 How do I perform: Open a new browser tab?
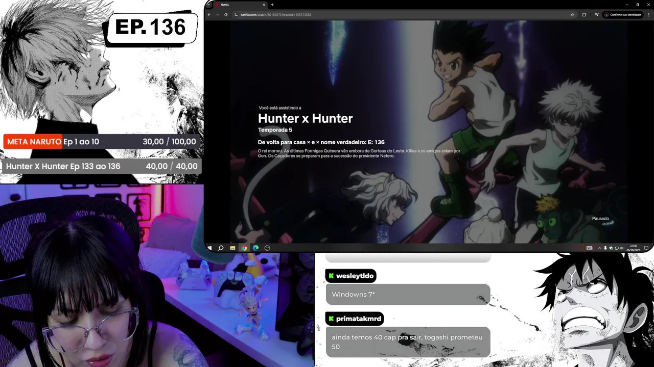coord(272,5)
